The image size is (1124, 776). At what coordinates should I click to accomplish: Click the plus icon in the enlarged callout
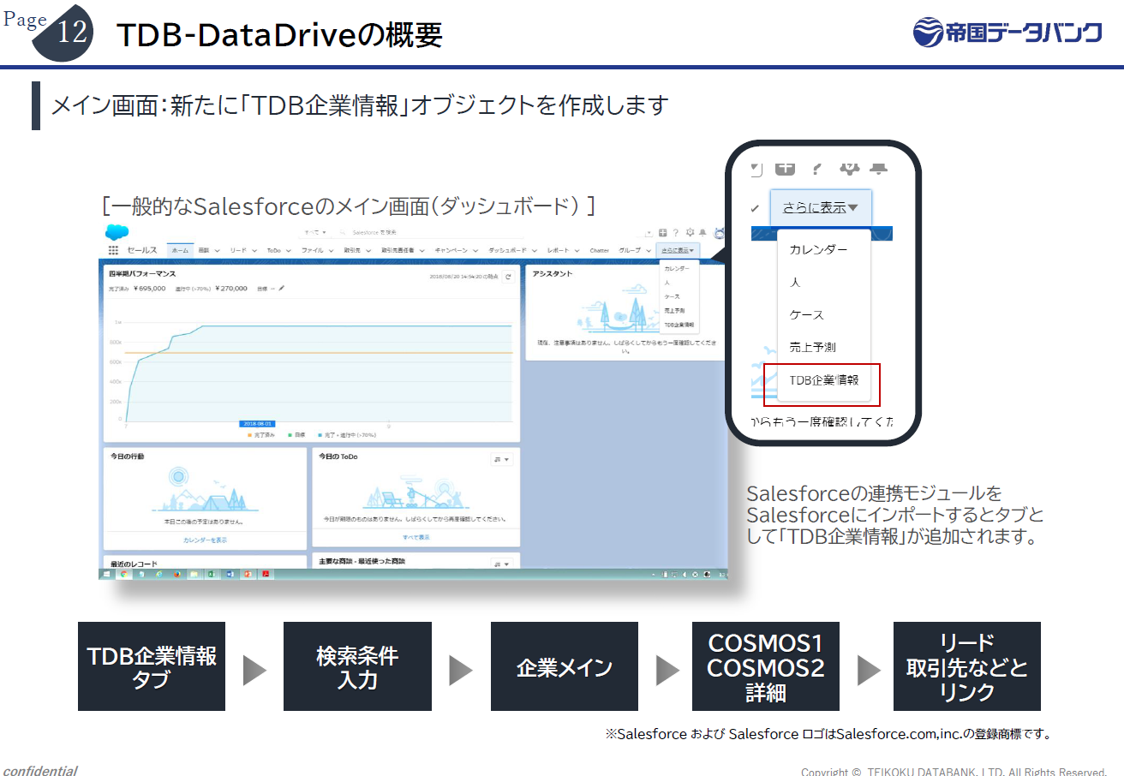[785, 169]
